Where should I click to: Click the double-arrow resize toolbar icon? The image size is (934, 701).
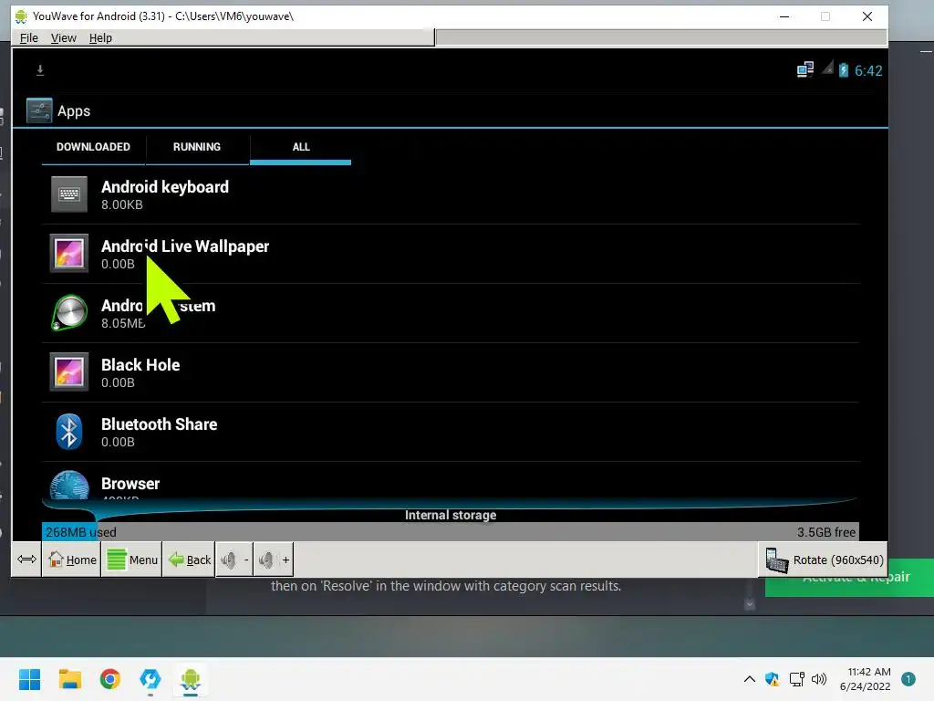click(26, 560)
